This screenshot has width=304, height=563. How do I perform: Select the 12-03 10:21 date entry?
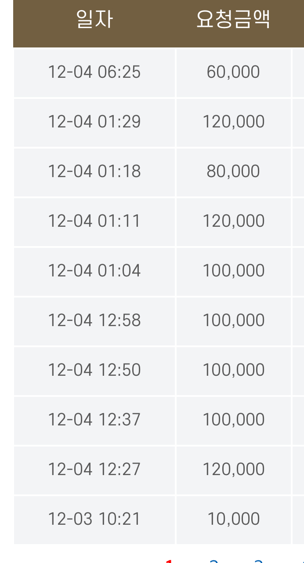pos(94,519)
